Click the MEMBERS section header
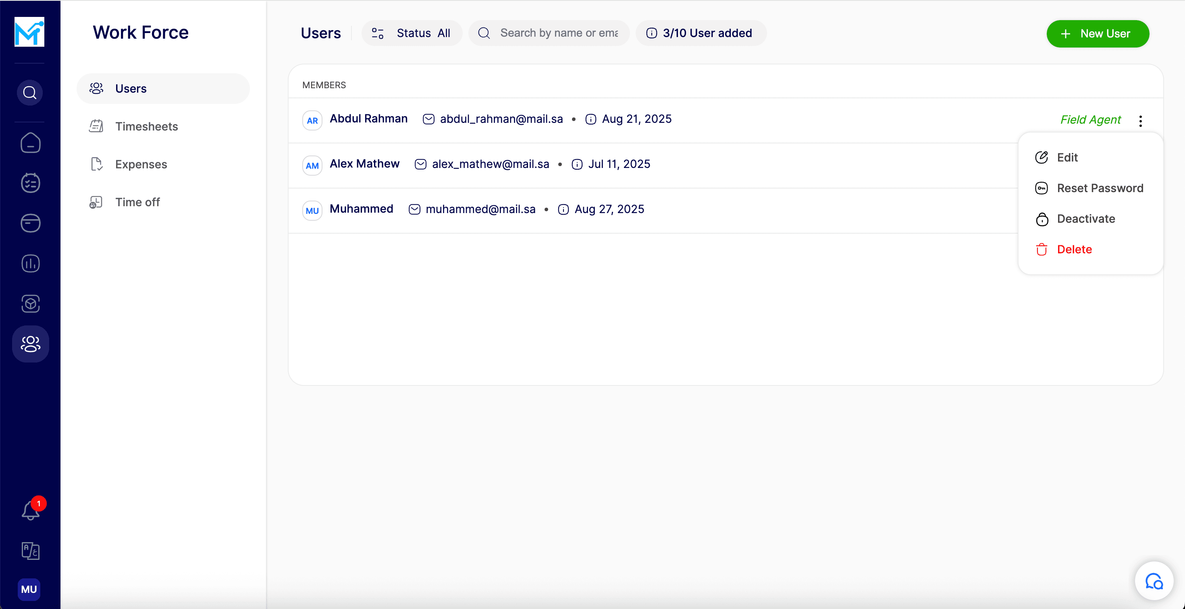Image resolution: width=1185 pixels, height=609 pixels. tap(324, 85)
